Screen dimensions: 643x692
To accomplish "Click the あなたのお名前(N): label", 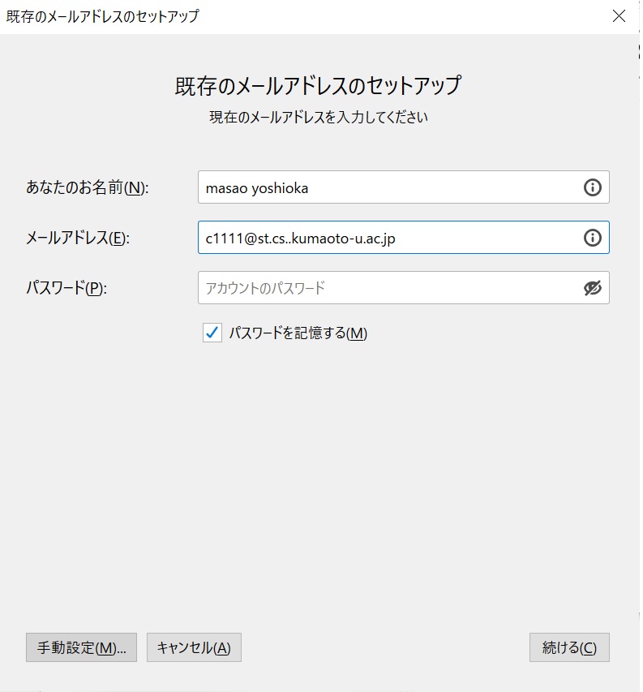I will [x=88, y=187].
